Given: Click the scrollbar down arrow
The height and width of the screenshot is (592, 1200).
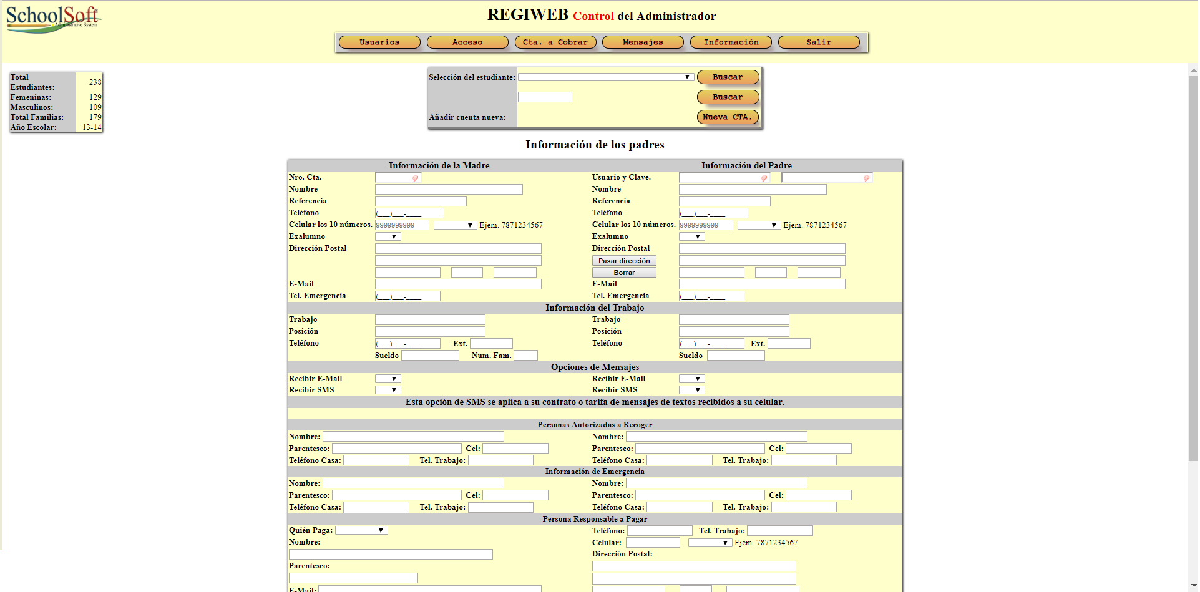Looking at the screenshot, I should [x=1193, y=586].
